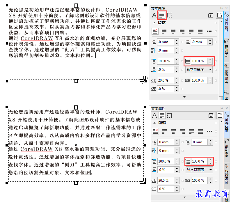The width and height of the screenshot is (231, 203).
Task: Apply force justify in lower panel
Action: coord(200,131)
